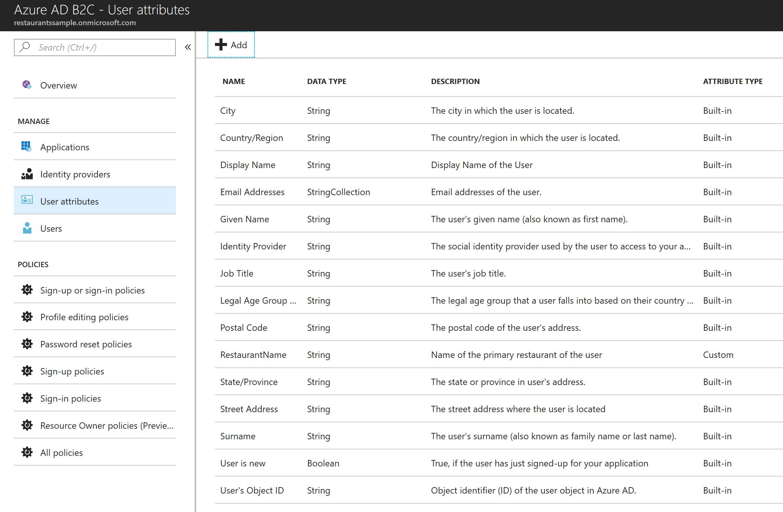This screenshot has width=783, height=512.
Task: Collapse the sidebar with the double chevron
Action: point(188,47)
